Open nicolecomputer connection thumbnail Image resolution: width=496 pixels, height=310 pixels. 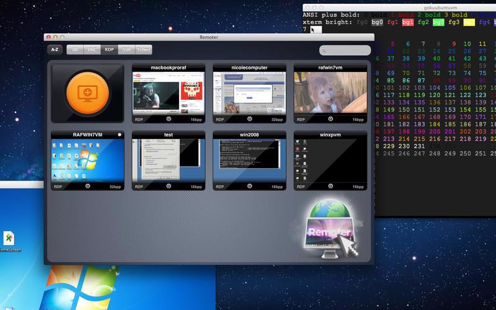pos(250,93)
